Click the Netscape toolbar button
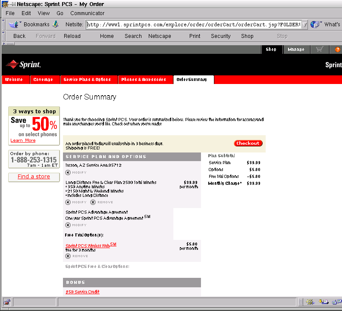This screenshot has height=311, width=342. [x=160, y=36]
